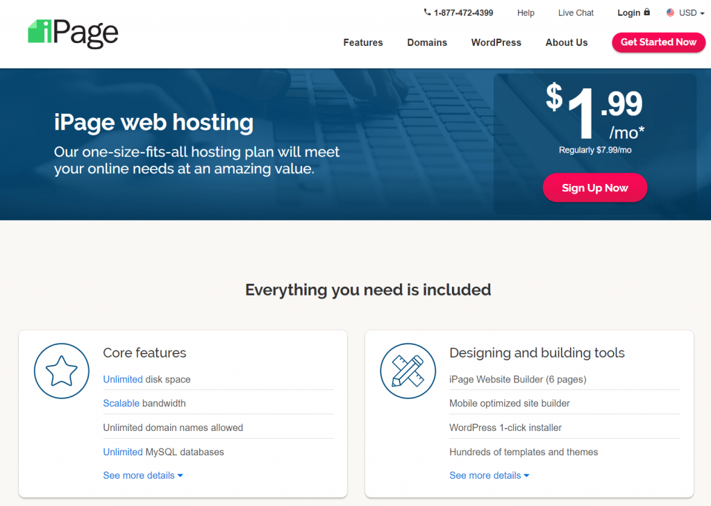
Task: Click WordPress 1-click installer text
Action: point(505,428)
